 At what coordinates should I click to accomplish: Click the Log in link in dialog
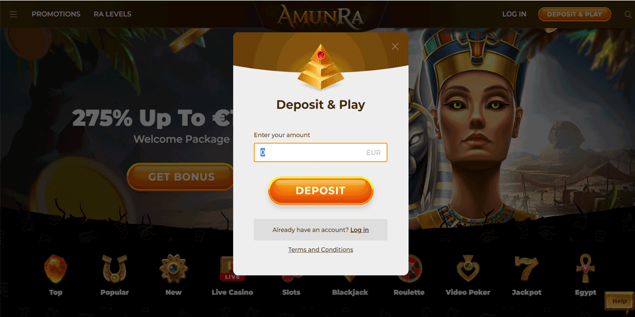pyautogui.click(x=359, y=229)
